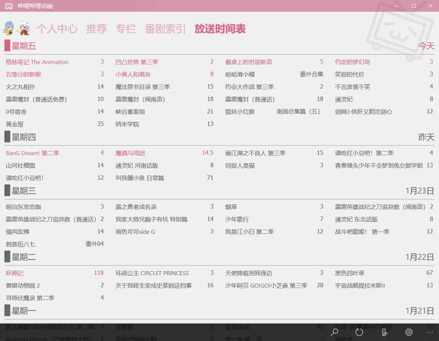
Task: Select the white-haired mascot avatar
Action: (x=25, y=28)
